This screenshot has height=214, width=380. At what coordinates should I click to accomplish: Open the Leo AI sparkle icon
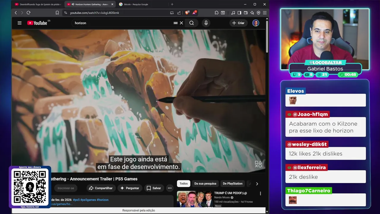pos(252,13)
